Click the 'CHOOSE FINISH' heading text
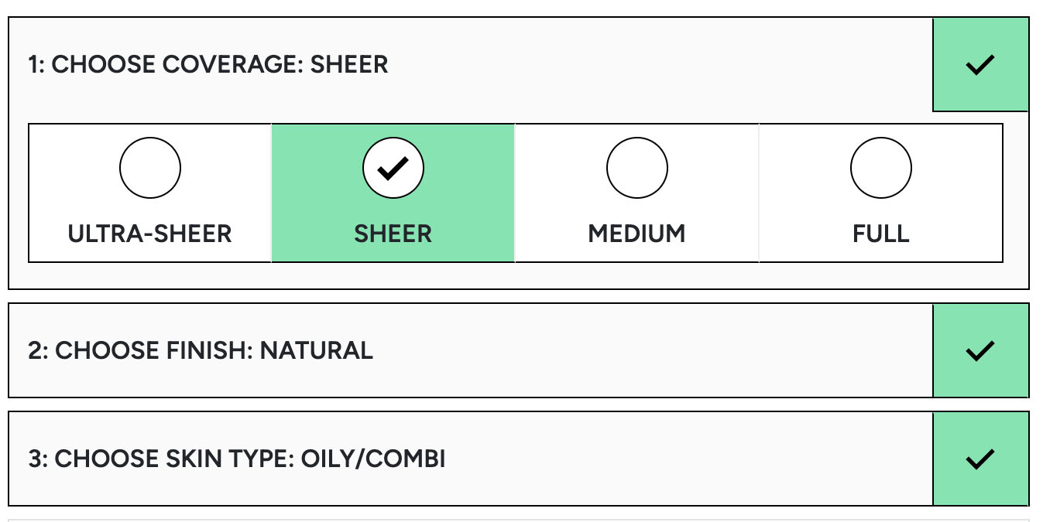The width and height of the screenshot is (1043, 522). point(153,351)
